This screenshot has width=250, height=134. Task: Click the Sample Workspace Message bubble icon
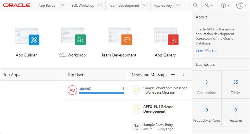[x=136, y=90]
